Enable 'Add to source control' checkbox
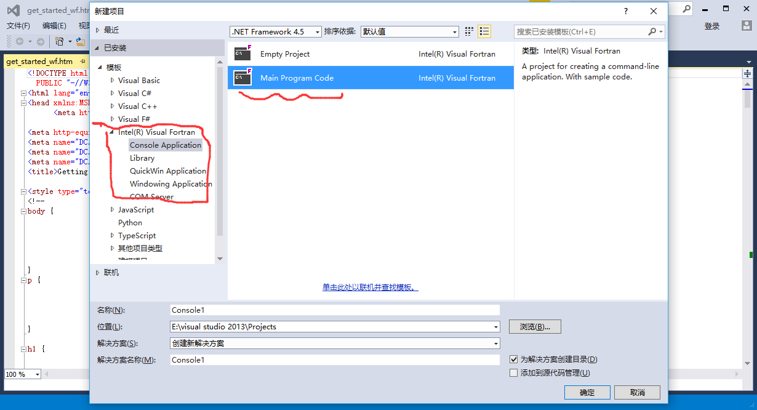 click(x=514, y=373)
